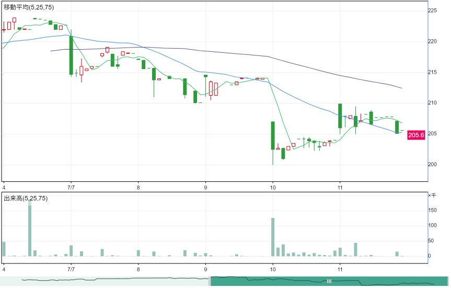The image size is (451, 288).
Task: Click the unselected area of the range navigator
Action: [x=105, y=281]
